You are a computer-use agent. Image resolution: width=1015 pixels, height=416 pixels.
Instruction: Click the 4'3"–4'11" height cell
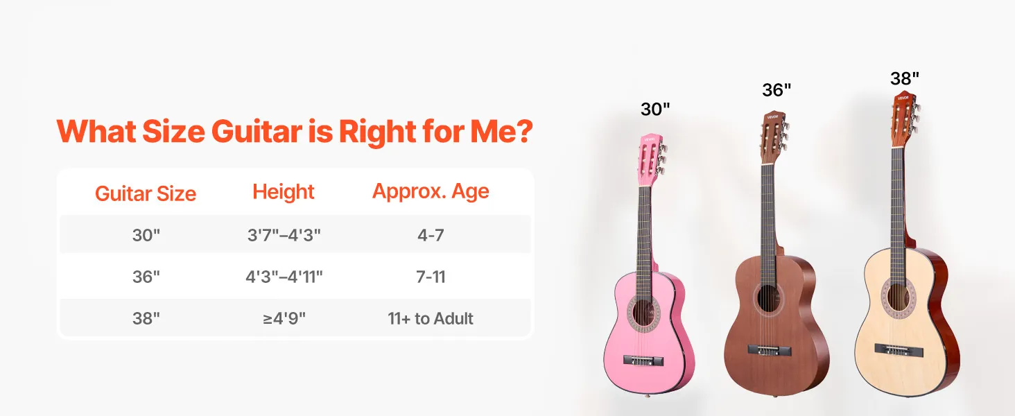tap(284, 277)
